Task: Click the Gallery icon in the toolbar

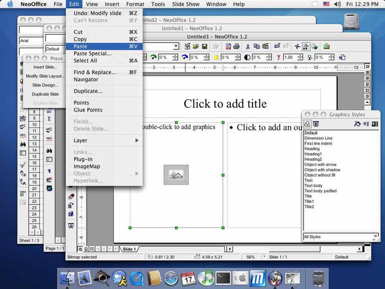Action: click(x=326, y=46)
